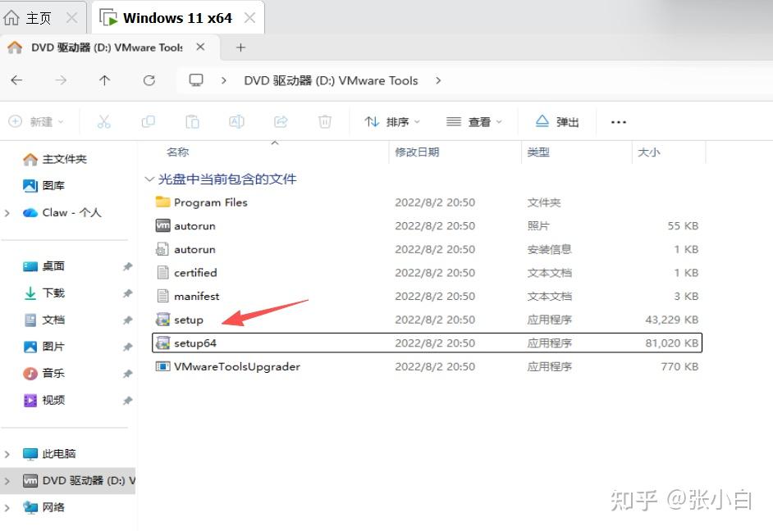Open 主文件夹 in the sidebar
Screen dimensions: 773x531
[x=55, y=159]
